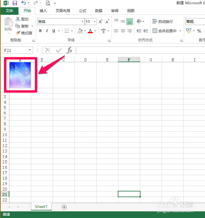Click the borders grid icon

[67, 31]
